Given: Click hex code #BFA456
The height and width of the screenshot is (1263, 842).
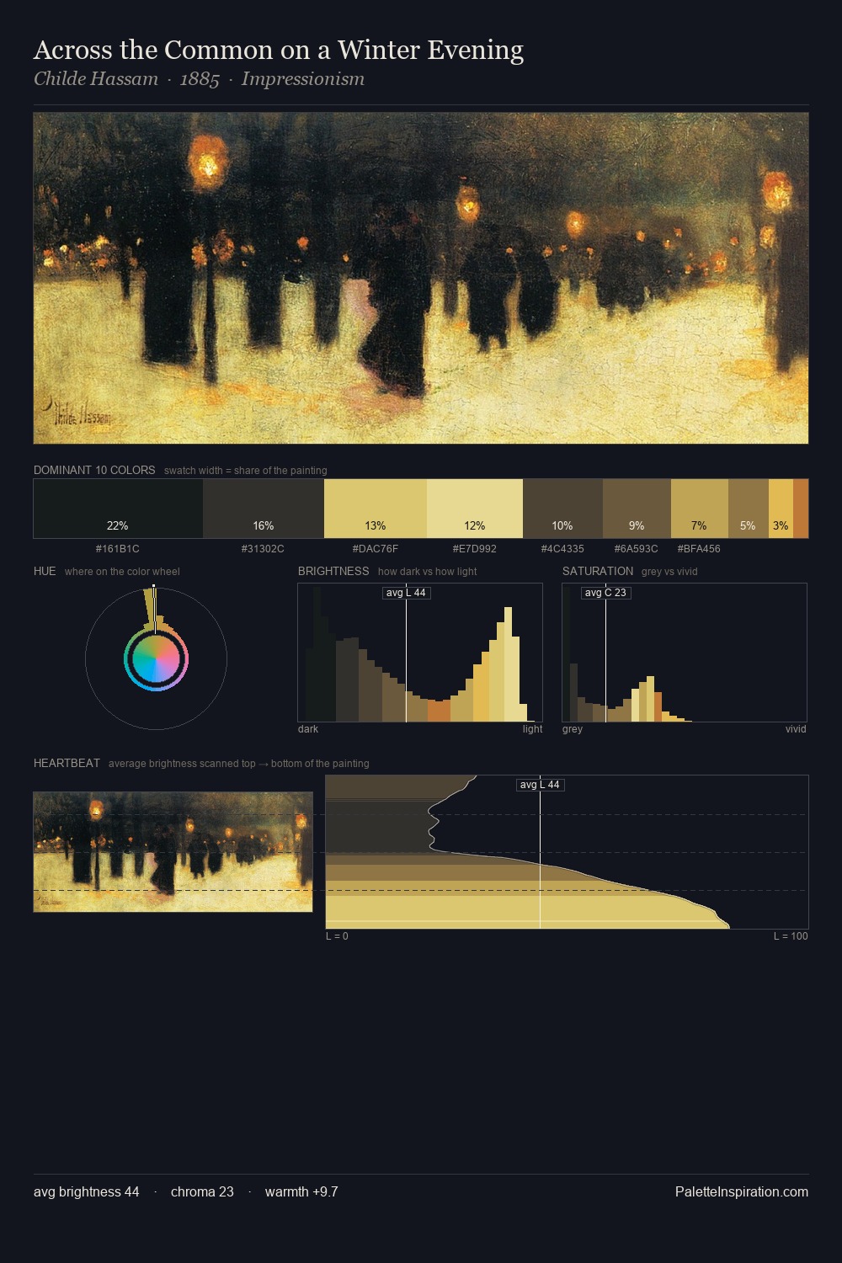Looking at the screenshot, I should click(x=699, y=549).
